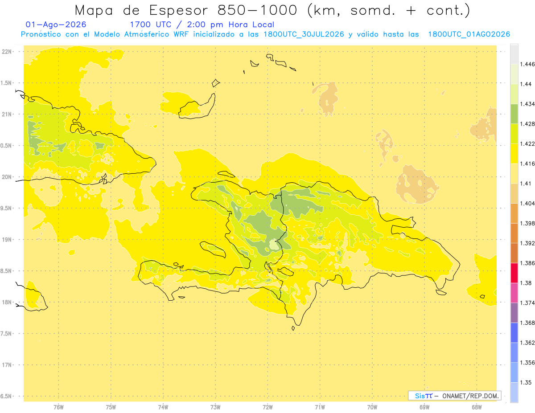Screen dimensions: 535x413
Task: Click the 20N latitude label
Action: point(7,177)
